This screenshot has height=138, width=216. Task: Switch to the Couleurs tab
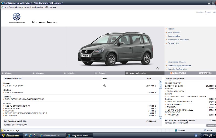[x=48, y=73]
